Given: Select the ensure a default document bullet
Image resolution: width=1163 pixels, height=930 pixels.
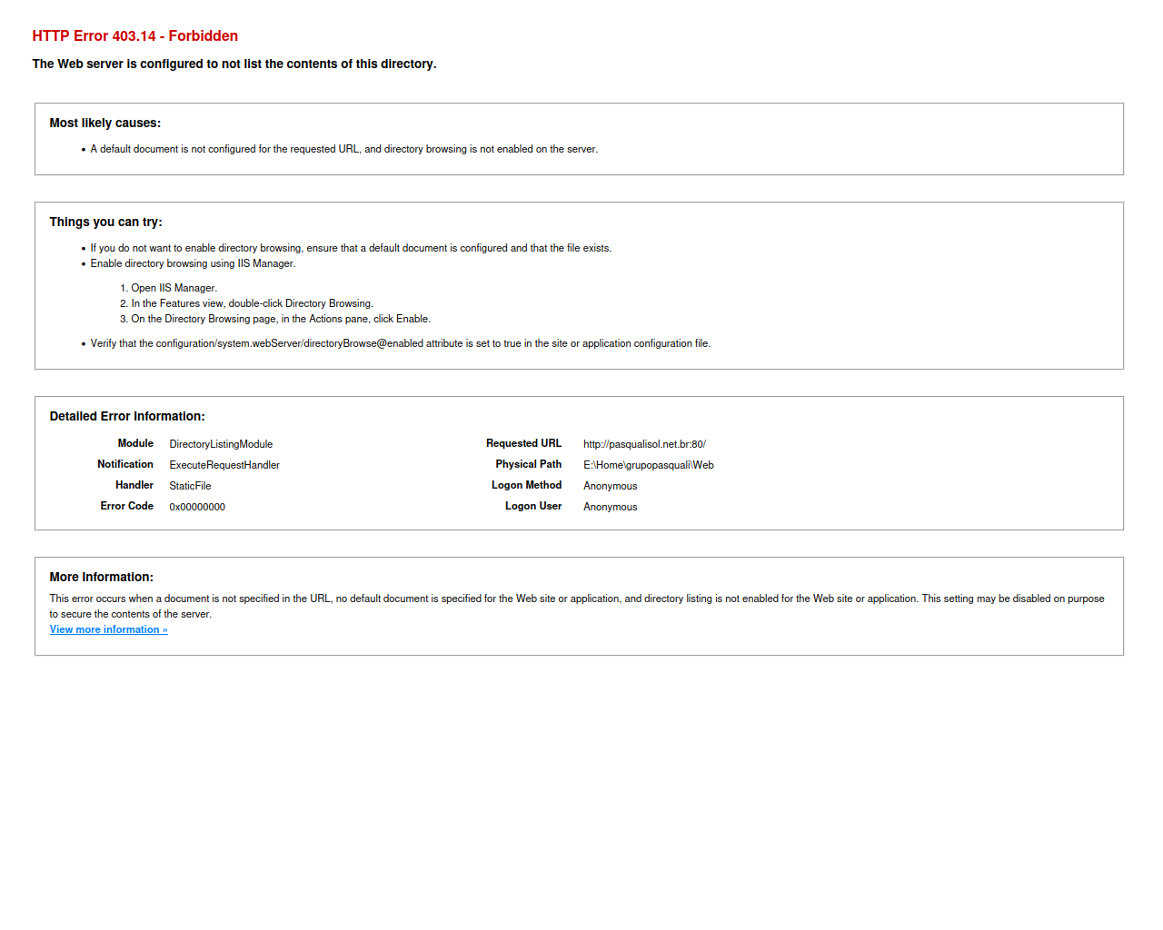Looking at the screenshot, I should point(351,248).
